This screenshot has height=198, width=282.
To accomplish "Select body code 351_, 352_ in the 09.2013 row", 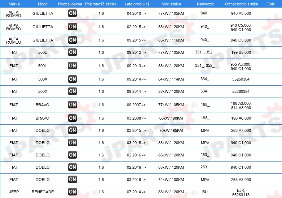I will coord(205,66).
